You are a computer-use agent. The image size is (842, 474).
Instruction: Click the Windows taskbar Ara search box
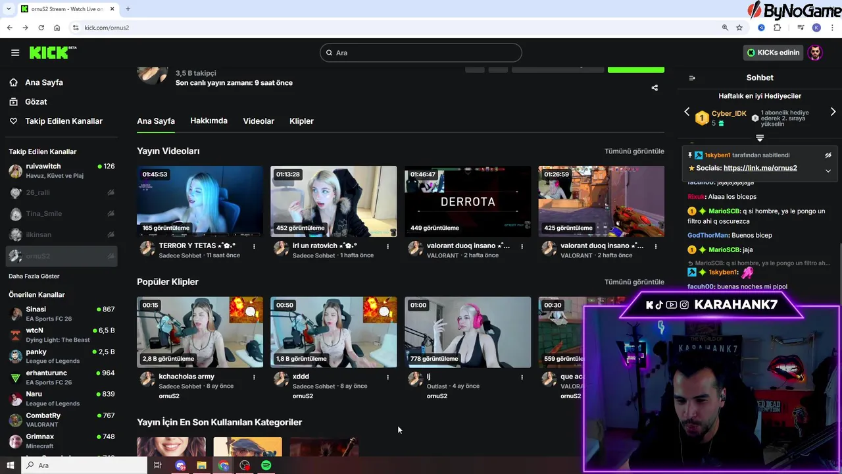(85, 465)
